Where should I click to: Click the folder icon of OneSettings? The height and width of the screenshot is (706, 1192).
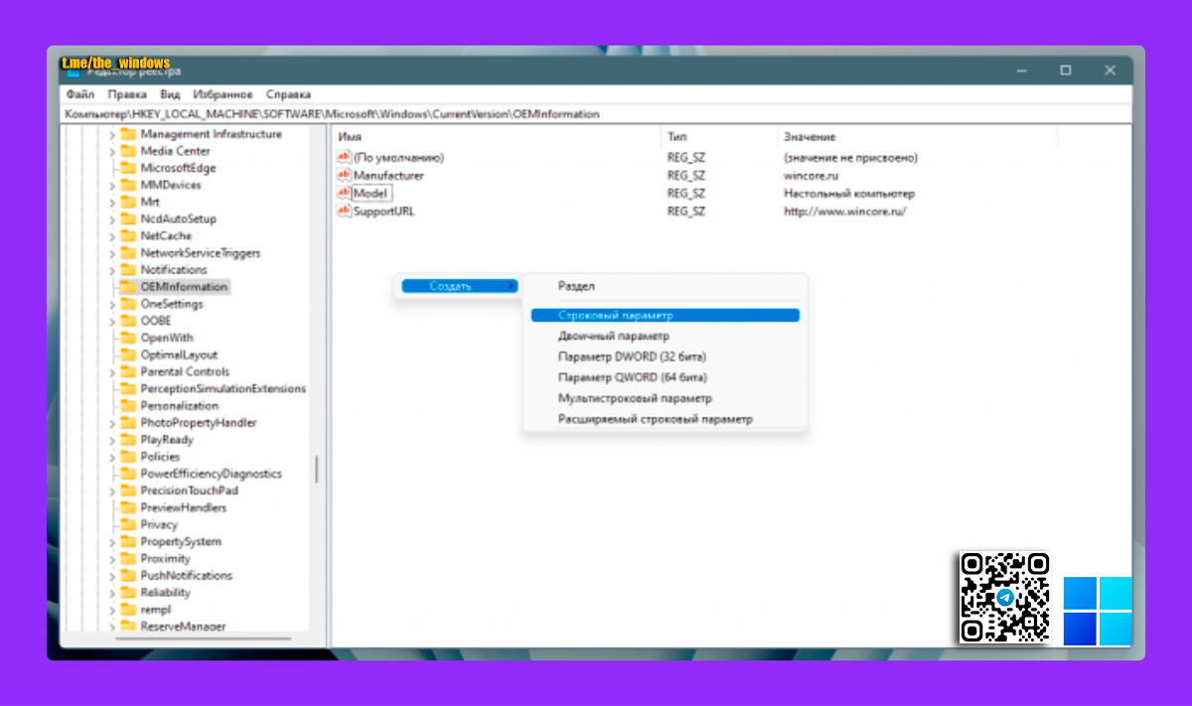tap(128, 304)
